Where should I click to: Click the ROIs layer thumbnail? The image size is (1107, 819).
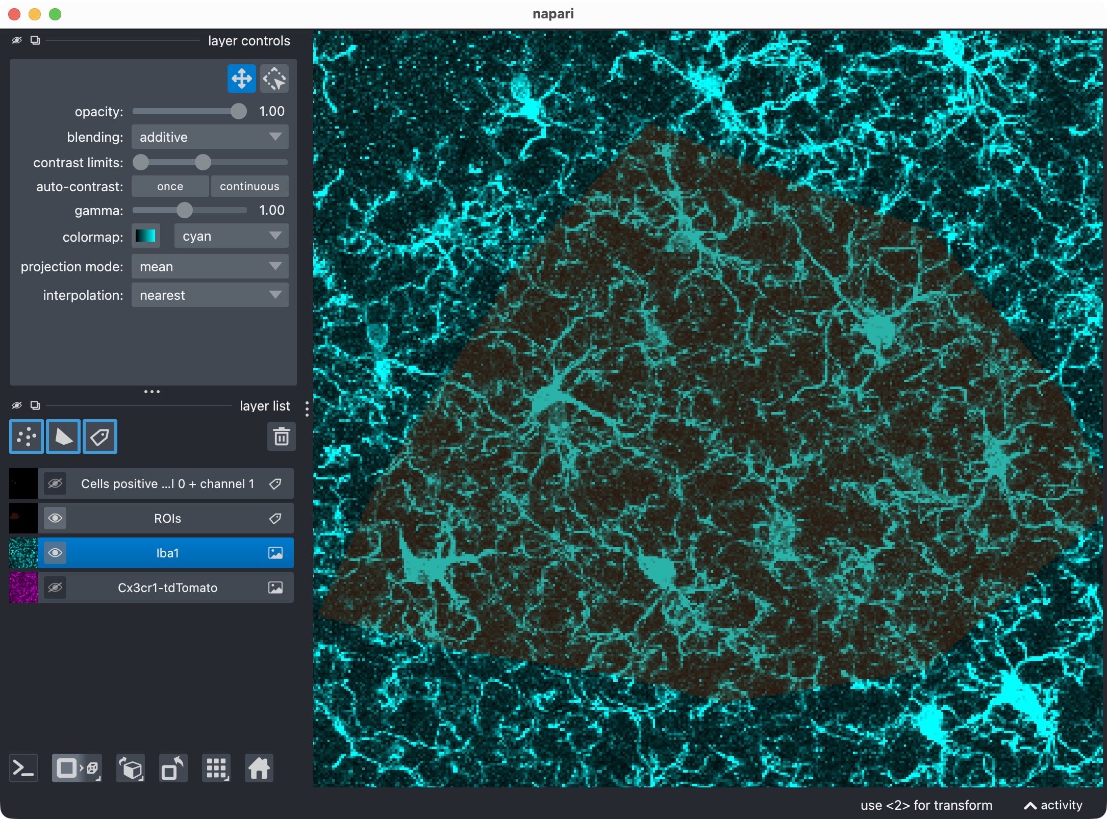pos(23,518)
